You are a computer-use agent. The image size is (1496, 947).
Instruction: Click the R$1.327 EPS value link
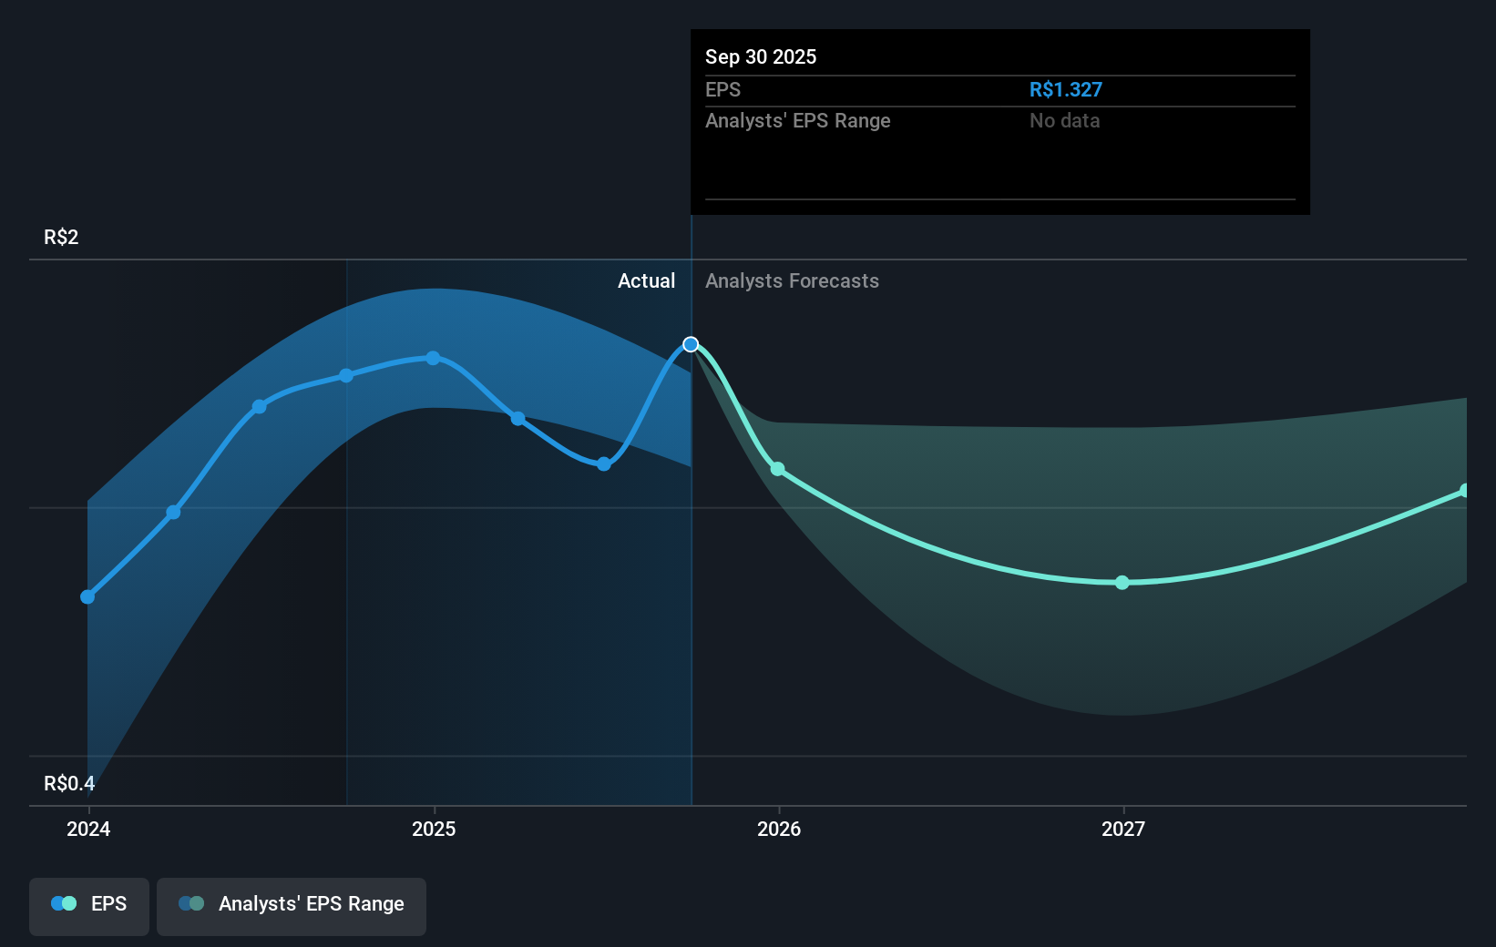1065,89
